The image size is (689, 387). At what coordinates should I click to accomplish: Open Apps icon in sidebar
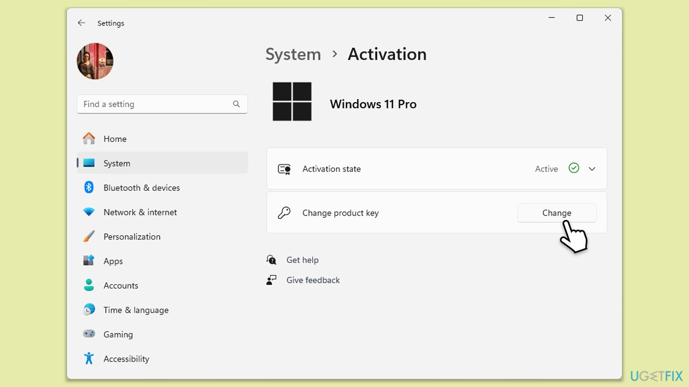click(x=89, y=261)
